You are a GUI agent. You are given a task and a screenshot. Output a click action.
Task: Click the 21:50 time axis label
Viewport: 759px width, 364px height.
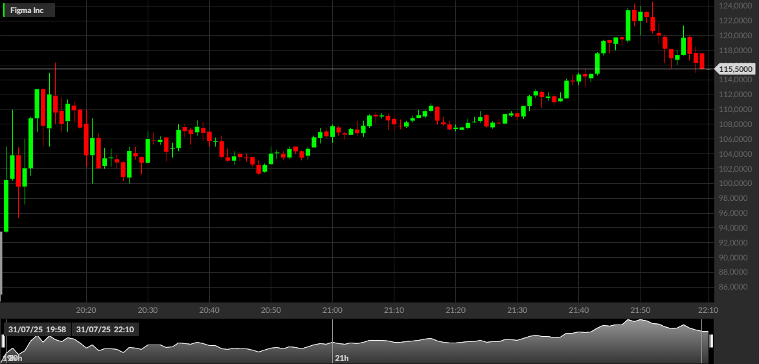640,310
